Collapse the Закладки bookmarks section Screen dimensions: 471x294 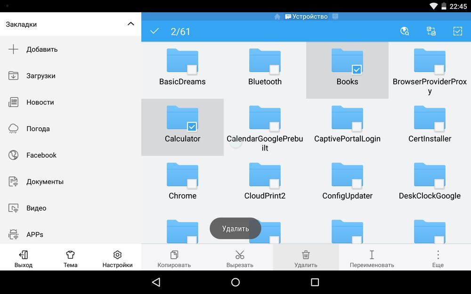point(131,24)
